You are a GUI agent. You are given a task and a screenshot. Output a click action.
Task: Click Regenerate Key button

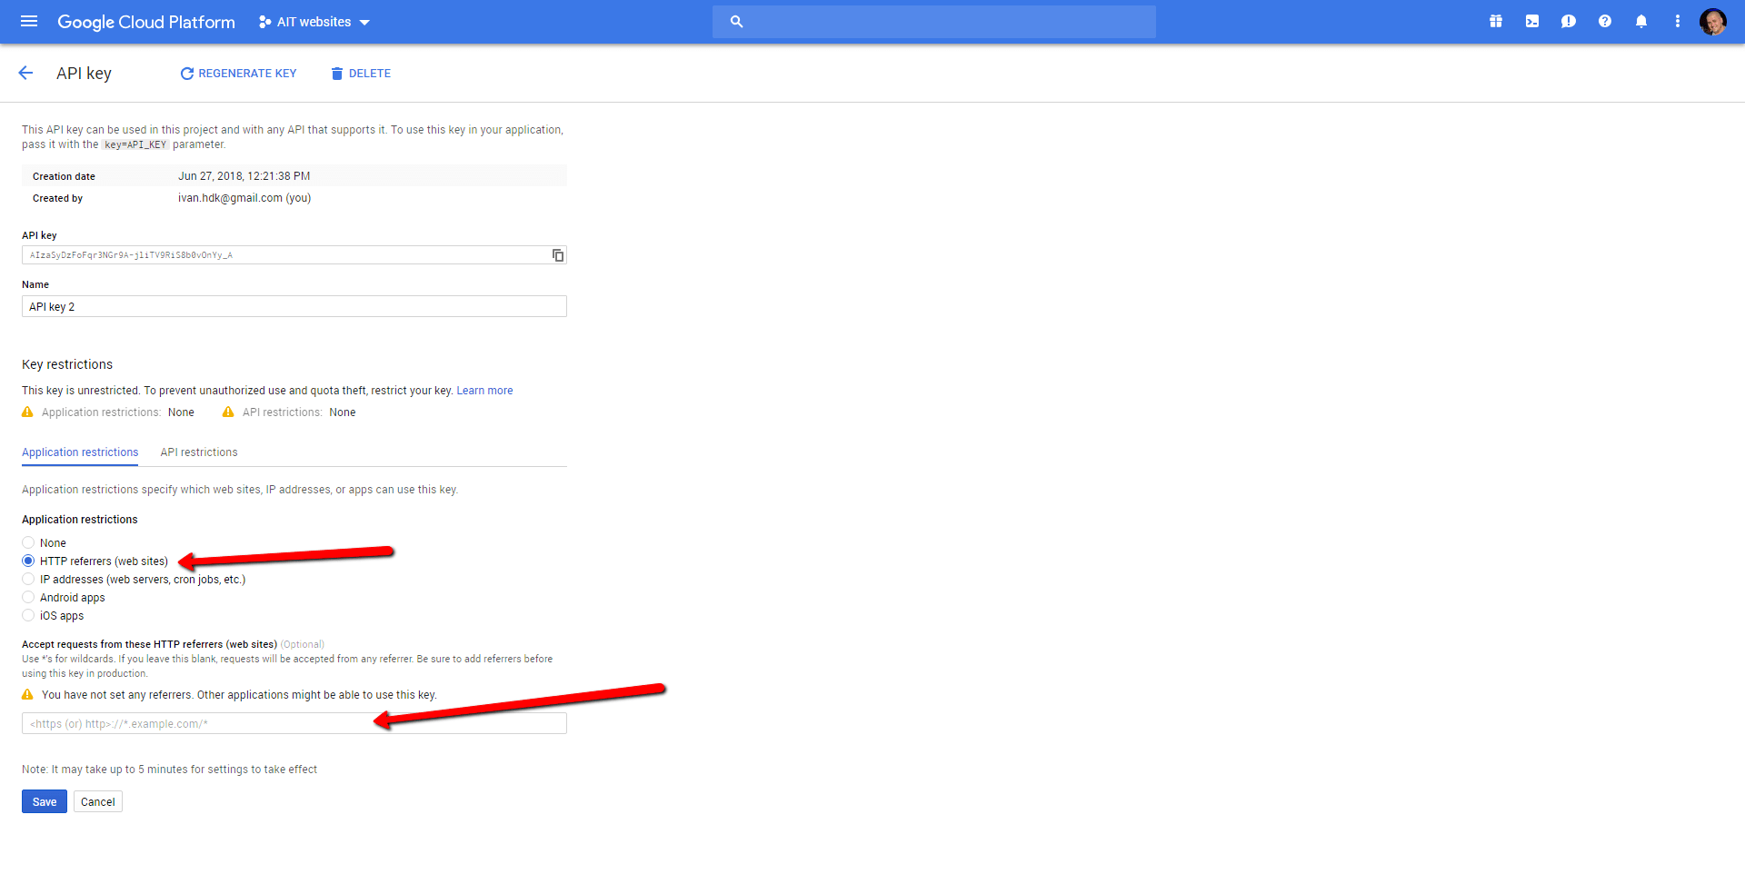click(238, 74)
